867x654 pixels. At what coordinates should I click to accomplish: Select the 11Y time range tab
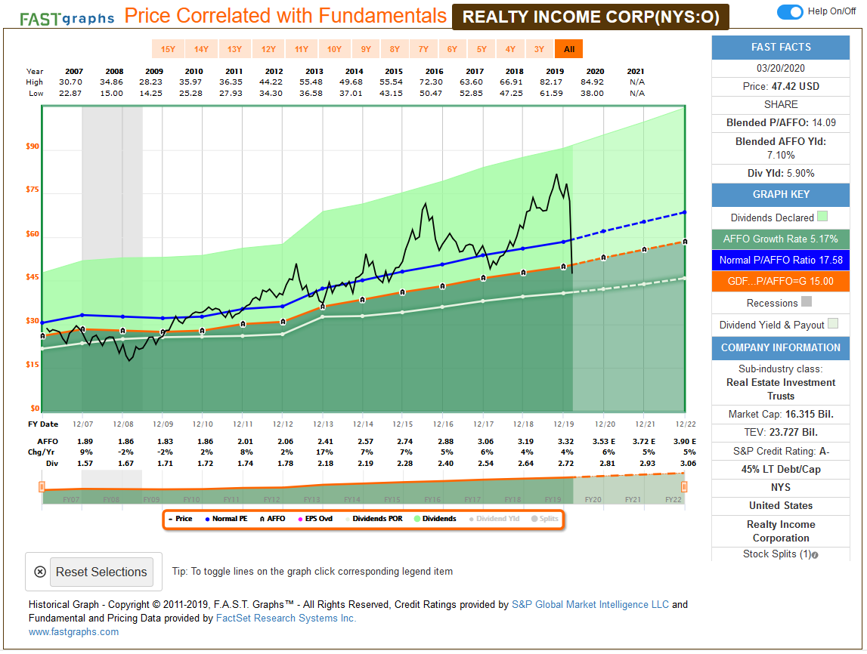pos(302,49)
